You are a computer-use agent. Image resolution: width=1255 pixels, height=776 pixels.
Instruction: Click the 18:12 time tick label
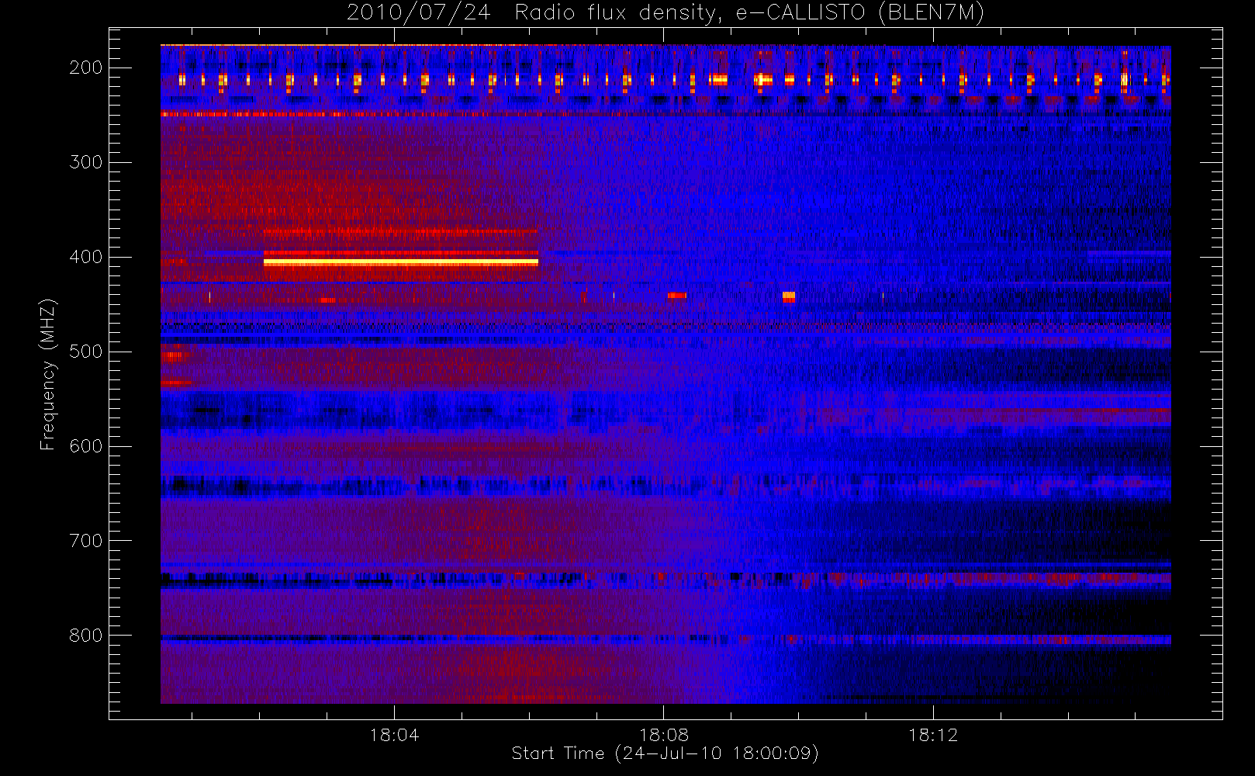point(933,735)
